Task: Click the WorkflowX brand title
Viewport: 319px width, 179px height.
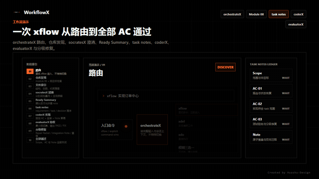Action: 37,12
